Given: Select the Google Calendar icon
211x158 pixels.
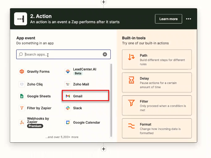Looking at the screenshot, I should pyautogui.click(x=68, y=122).
